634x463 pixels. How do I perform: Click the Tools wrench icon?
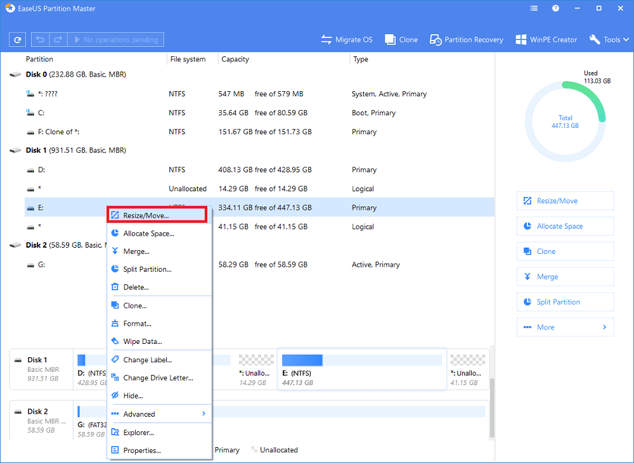point(595,40)
